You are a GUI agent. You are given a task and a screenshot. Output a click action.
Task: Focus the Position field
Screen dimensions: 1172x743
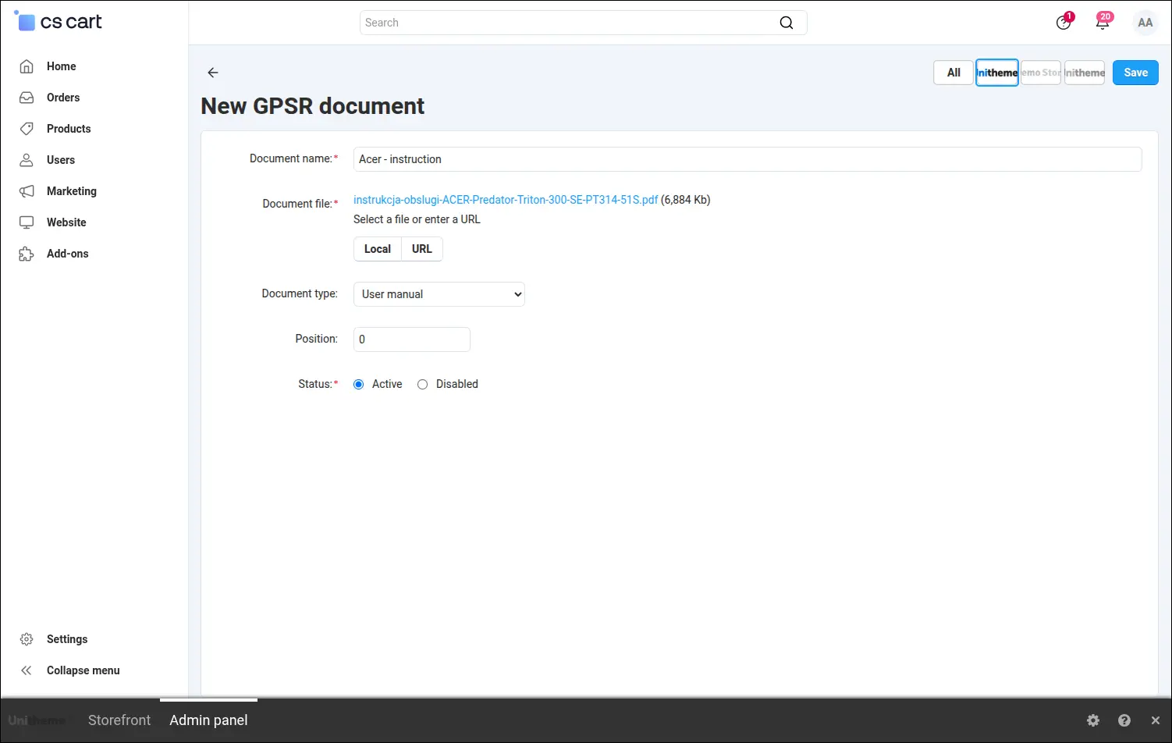click(412, 340)
